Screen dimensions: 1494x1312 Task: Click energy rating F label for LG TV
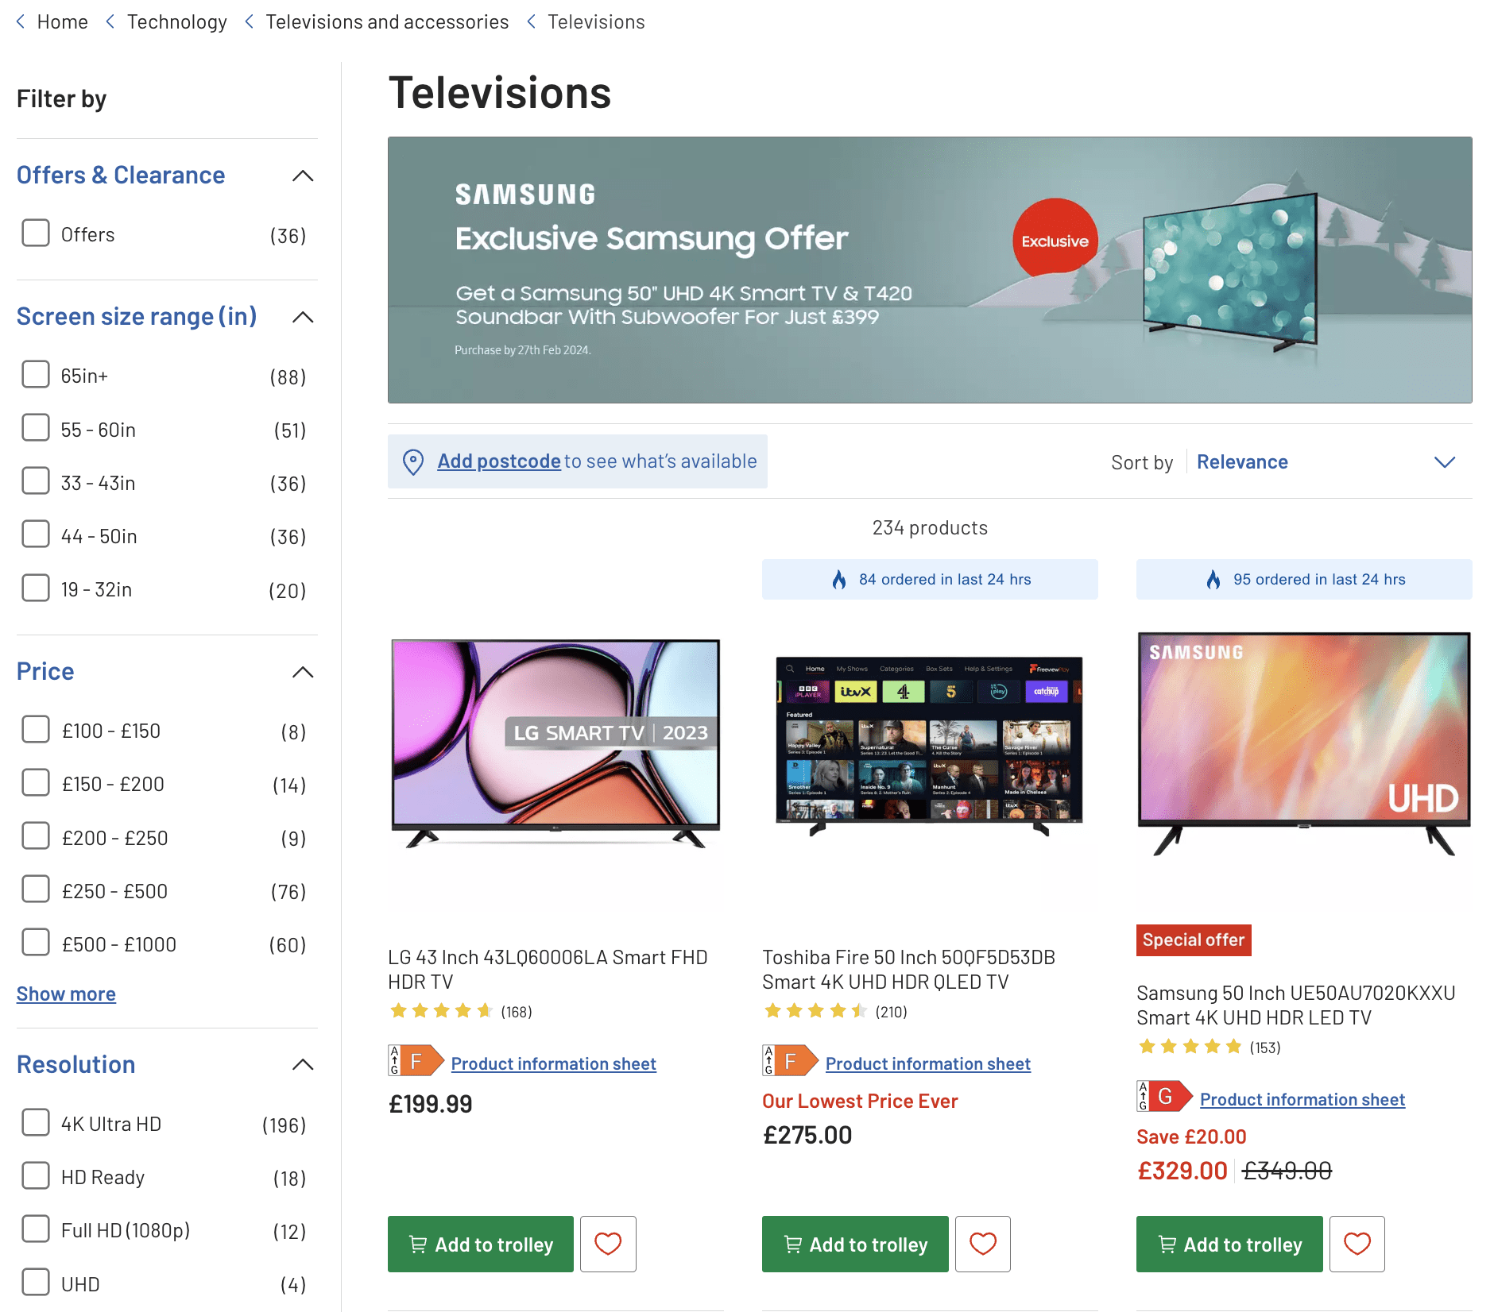[416, 1061]
